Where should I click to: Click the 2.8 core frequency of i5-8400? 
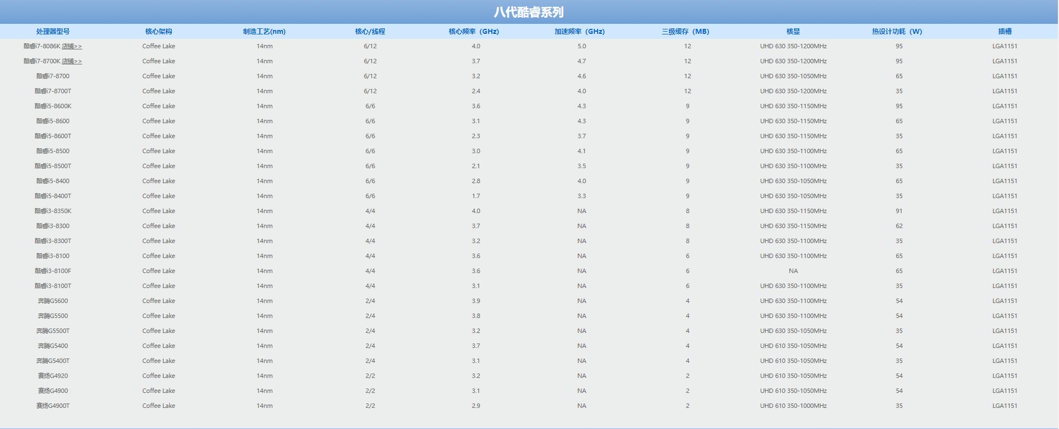[x=476, y=181]
